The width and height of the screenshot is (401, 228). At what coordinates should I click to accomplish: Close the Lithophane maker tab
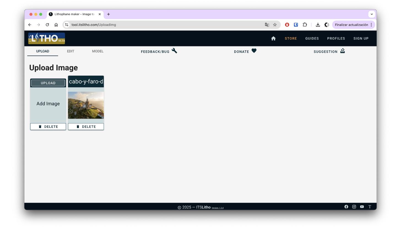point(100,14)
